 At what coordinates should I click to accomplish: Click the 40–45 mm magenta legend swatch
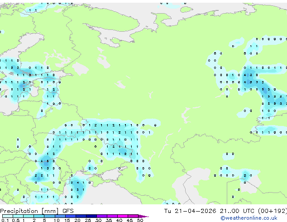click(x=123, y=216)
